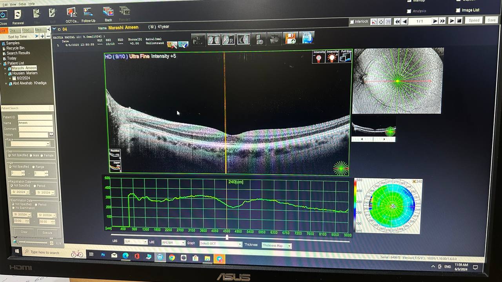
Task: Go to the first image with rewind button
Action: coord(397,21)
